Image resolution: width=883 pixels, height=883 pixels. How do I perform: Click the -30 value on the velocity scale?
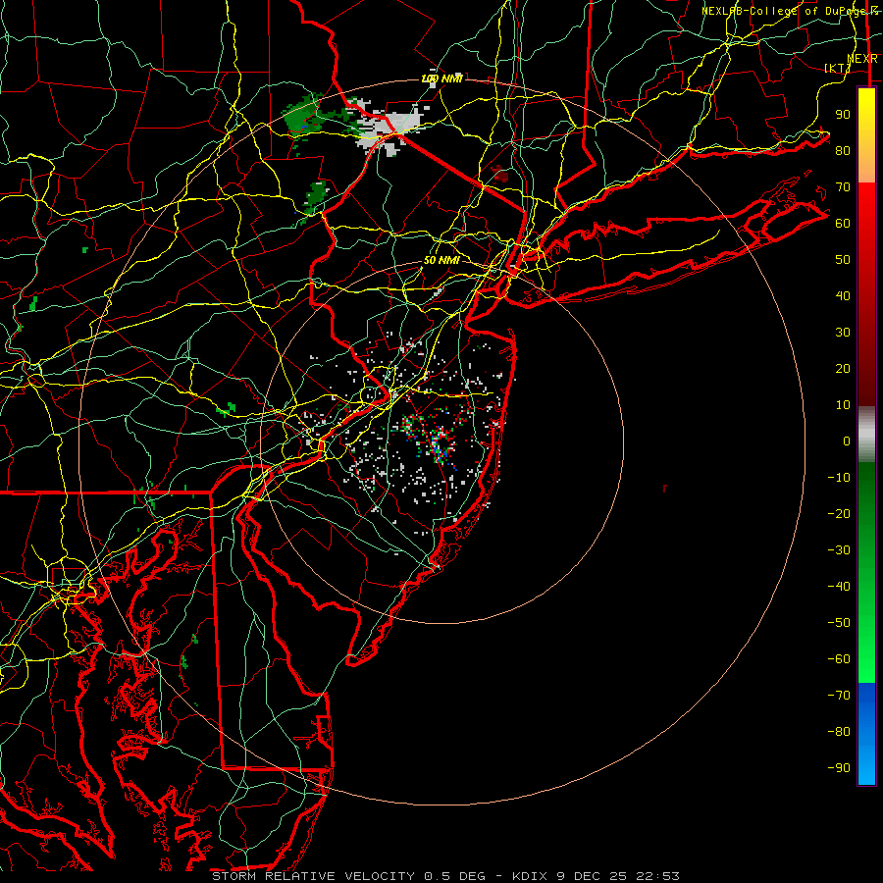[x=839, y=550]
